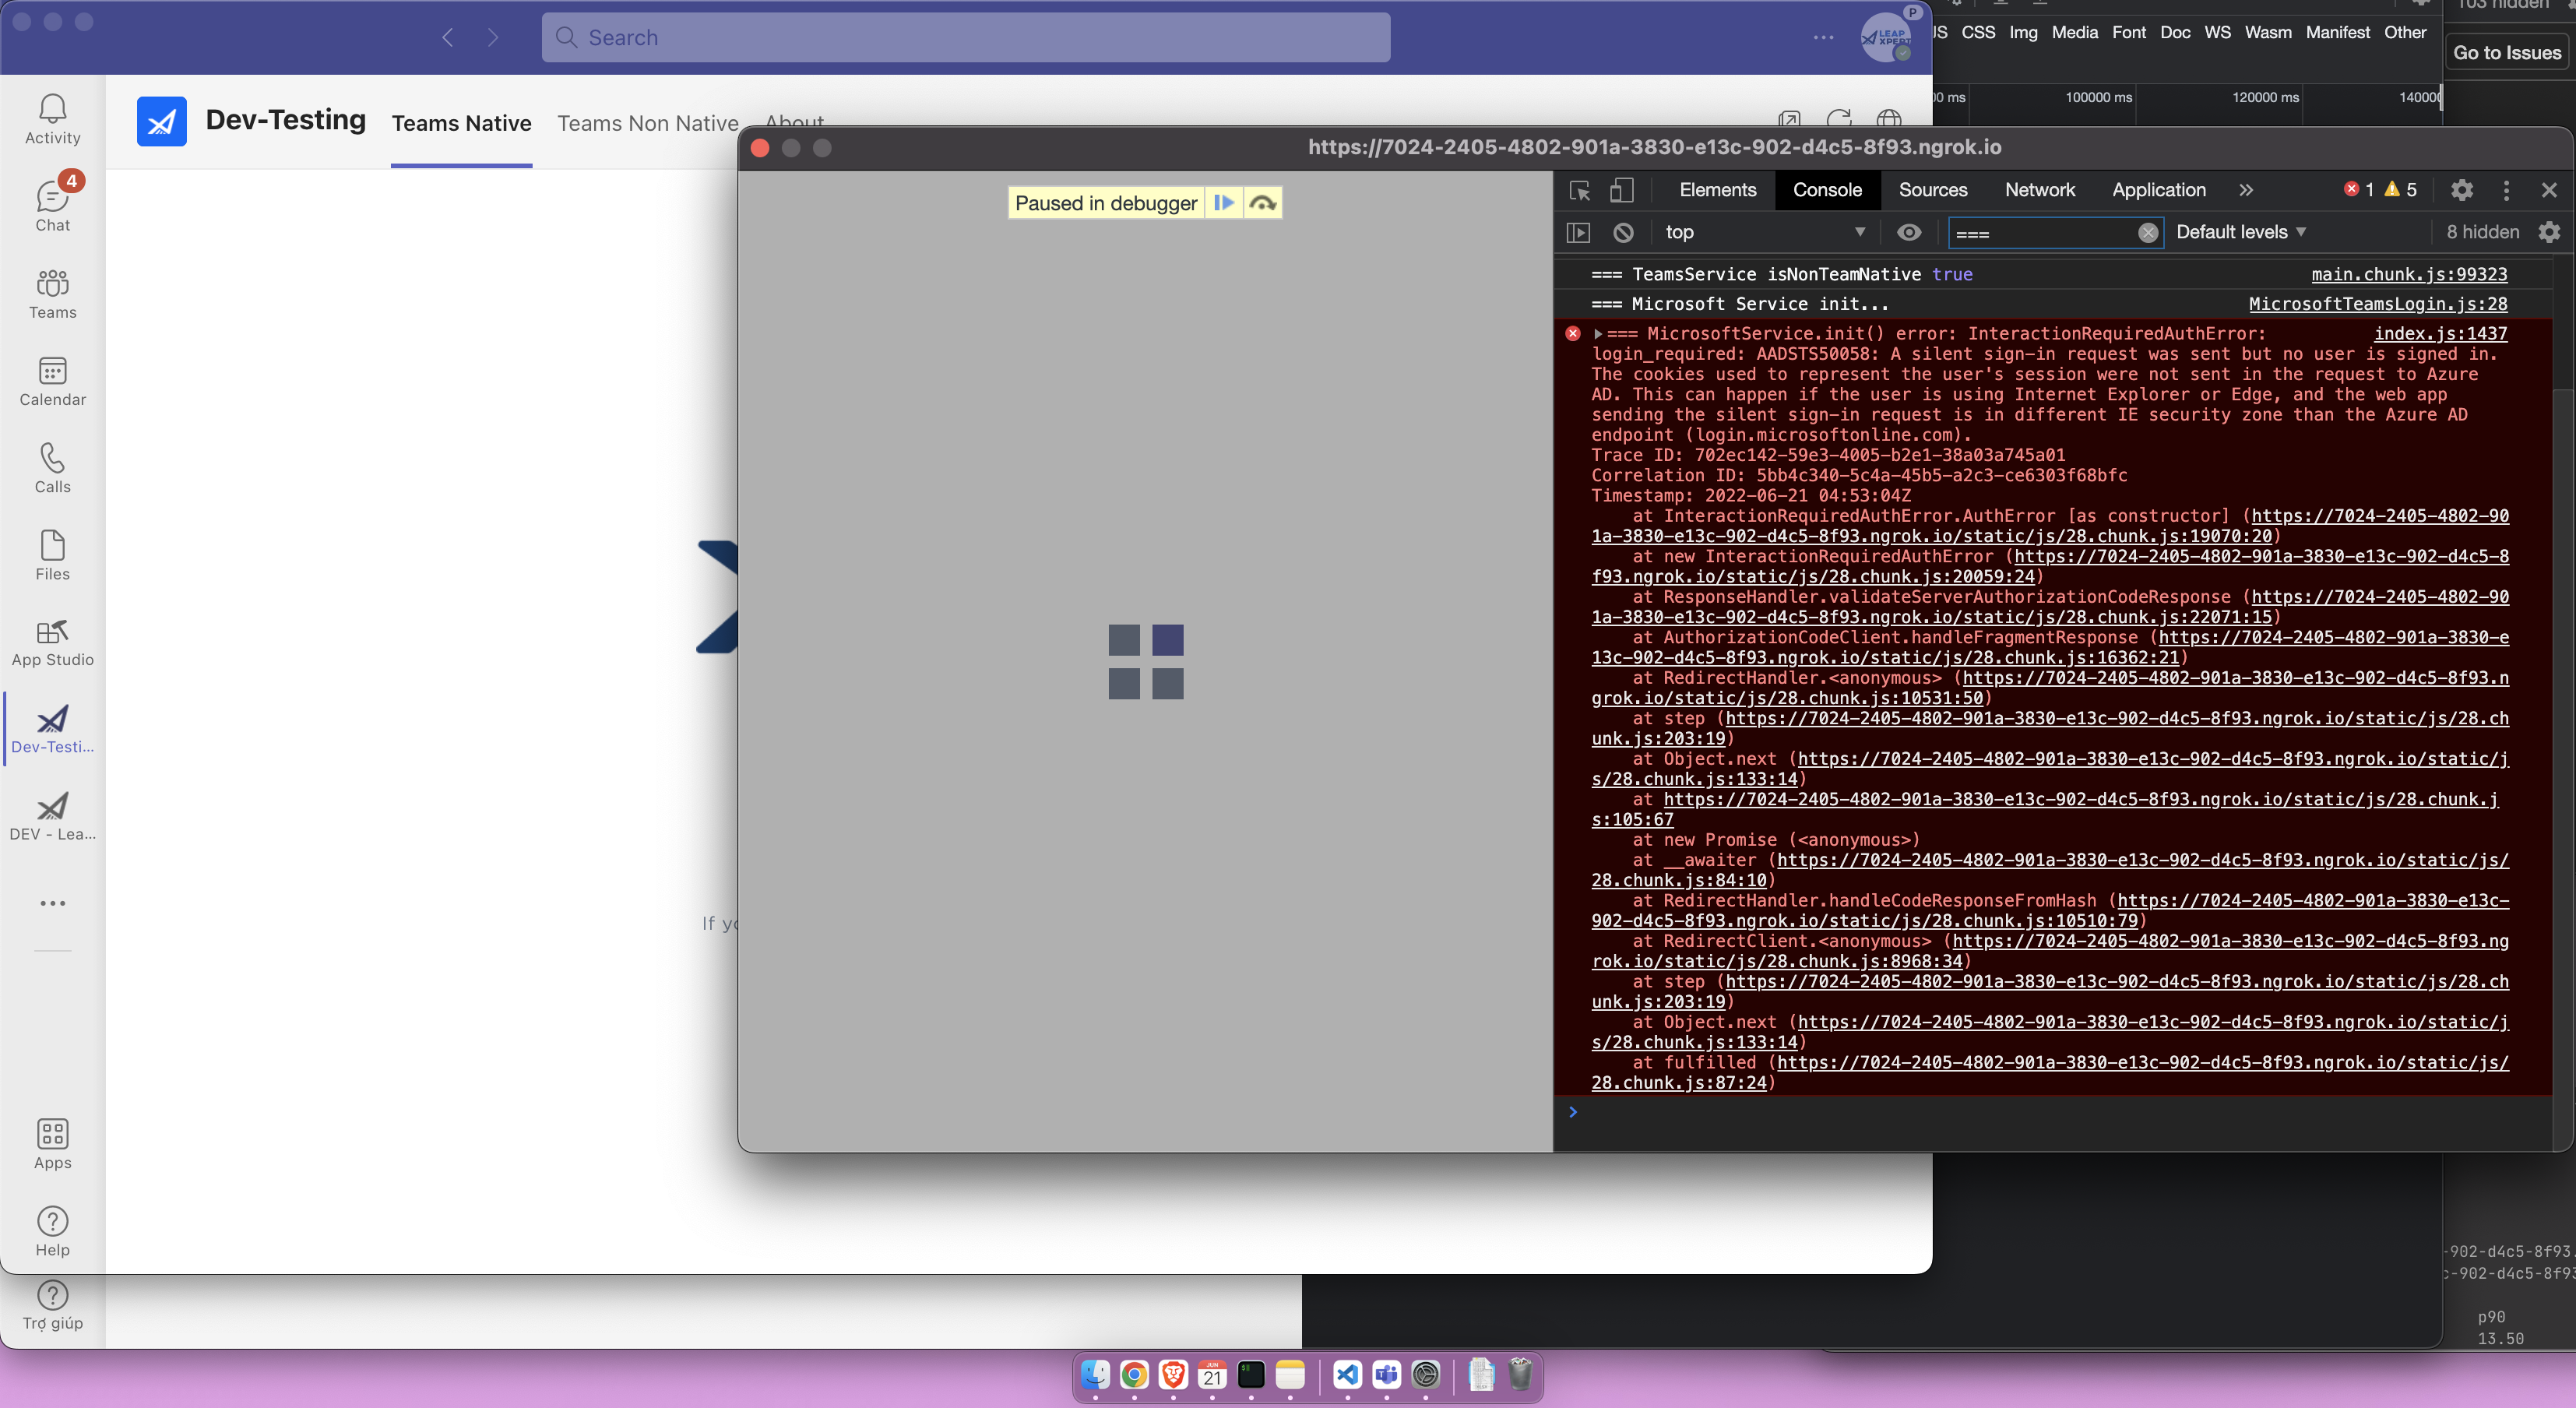Viewport: 2576px width, 1408px height.
Task: Open the index.js:1437 source link
Action: [2440, 333]
